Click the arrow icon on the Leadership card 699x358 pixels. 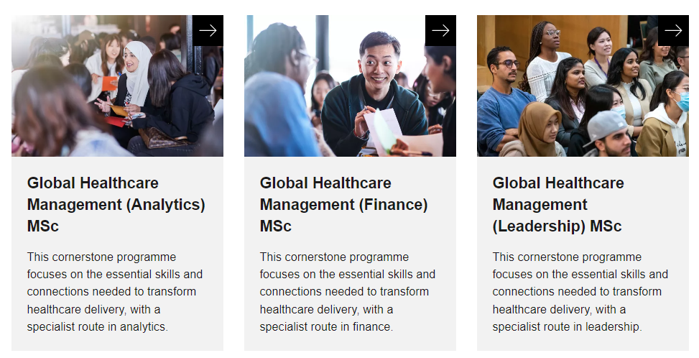[x=673, y=31]
